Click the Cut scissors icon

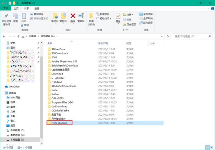coord(22,25)
